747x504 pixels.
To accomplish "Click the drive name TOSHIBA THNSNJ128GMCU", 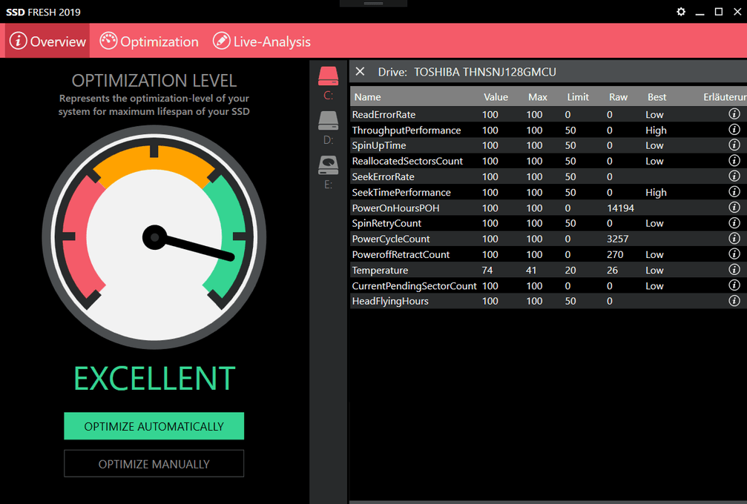I will pos(484,72).
